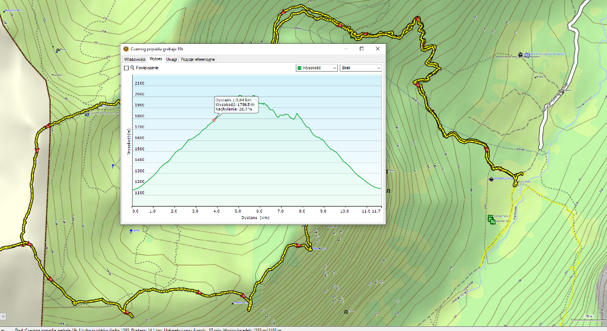Minimize the track properties dialog
The height and width of the screenshot is (331, 607).
coord(346,49)
